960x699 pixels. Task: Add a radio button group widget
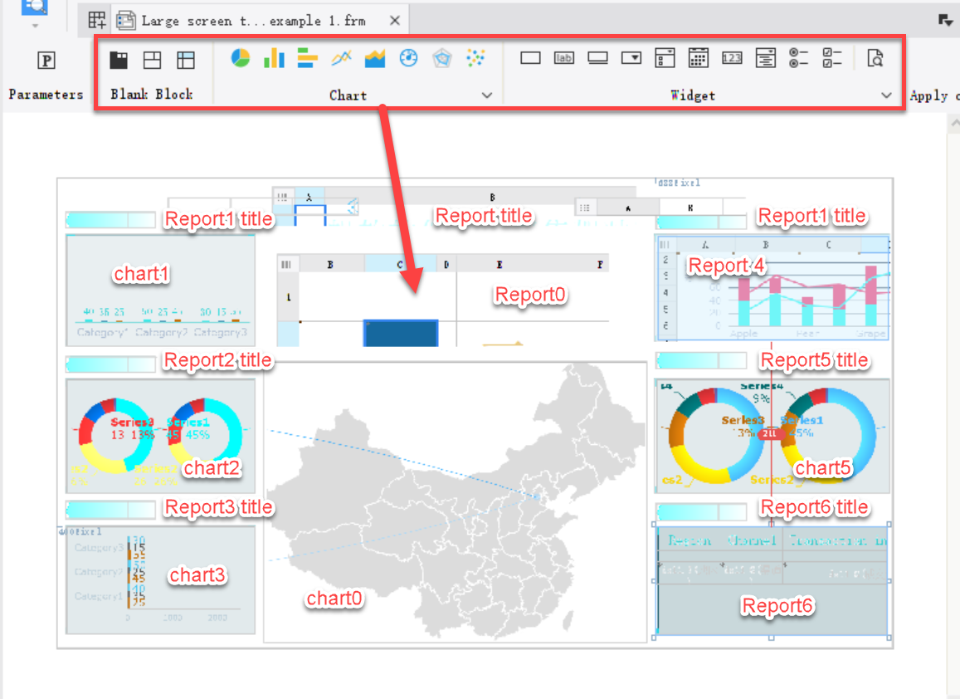coord(798,58)
